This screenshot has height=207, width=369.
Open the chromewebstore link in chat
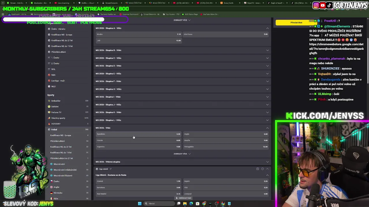[336, 49]
